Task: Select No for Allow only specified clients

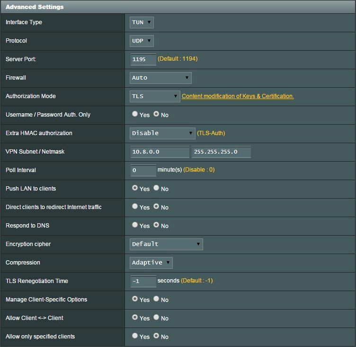Action: click(x=156, y=336)
